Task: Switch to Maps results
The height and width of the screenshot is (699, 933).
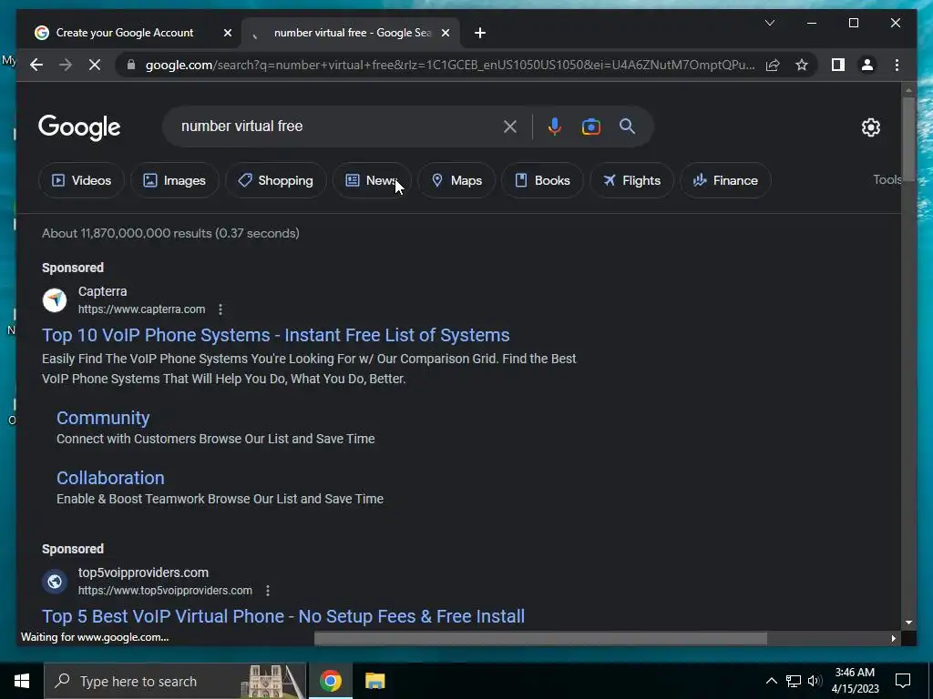Action: pyautogui.click(x=456, y=180)
